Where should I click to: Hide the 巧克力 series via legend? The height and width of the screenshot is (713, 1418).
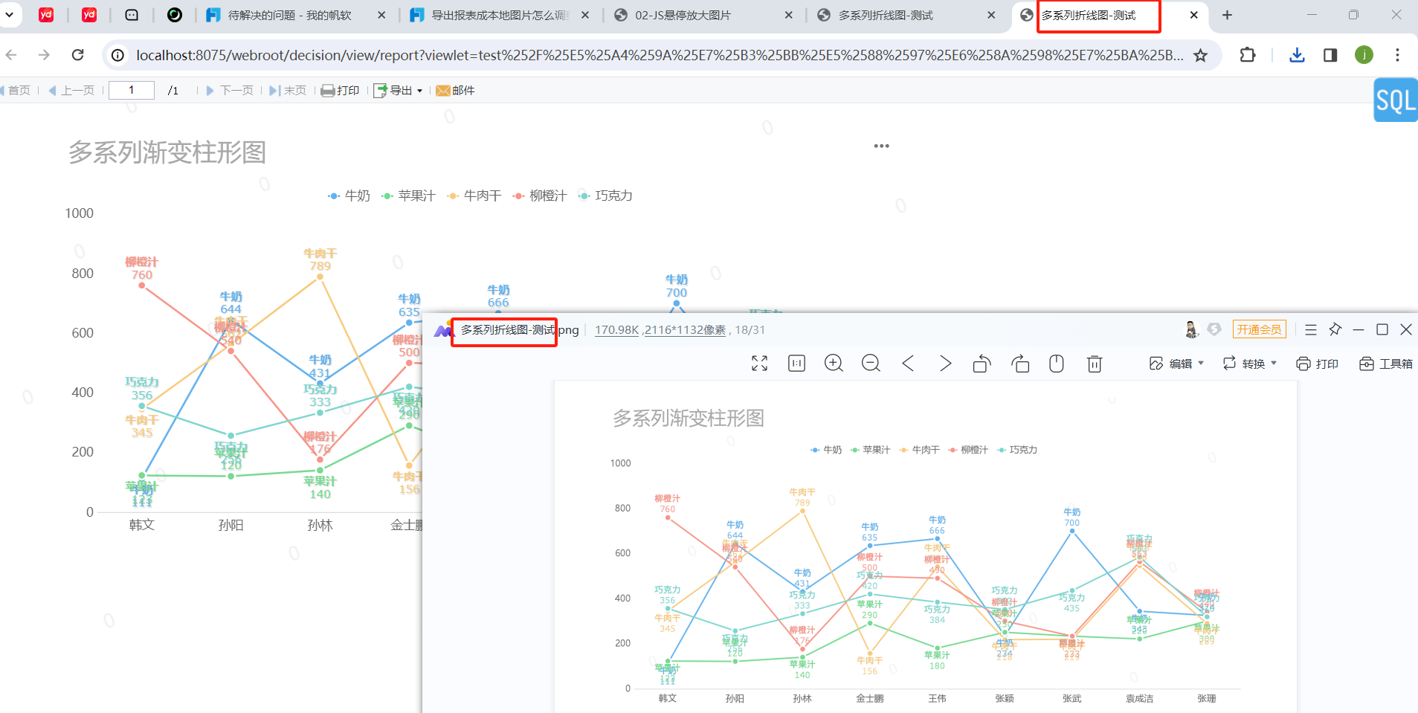click(x=605, y=196)
